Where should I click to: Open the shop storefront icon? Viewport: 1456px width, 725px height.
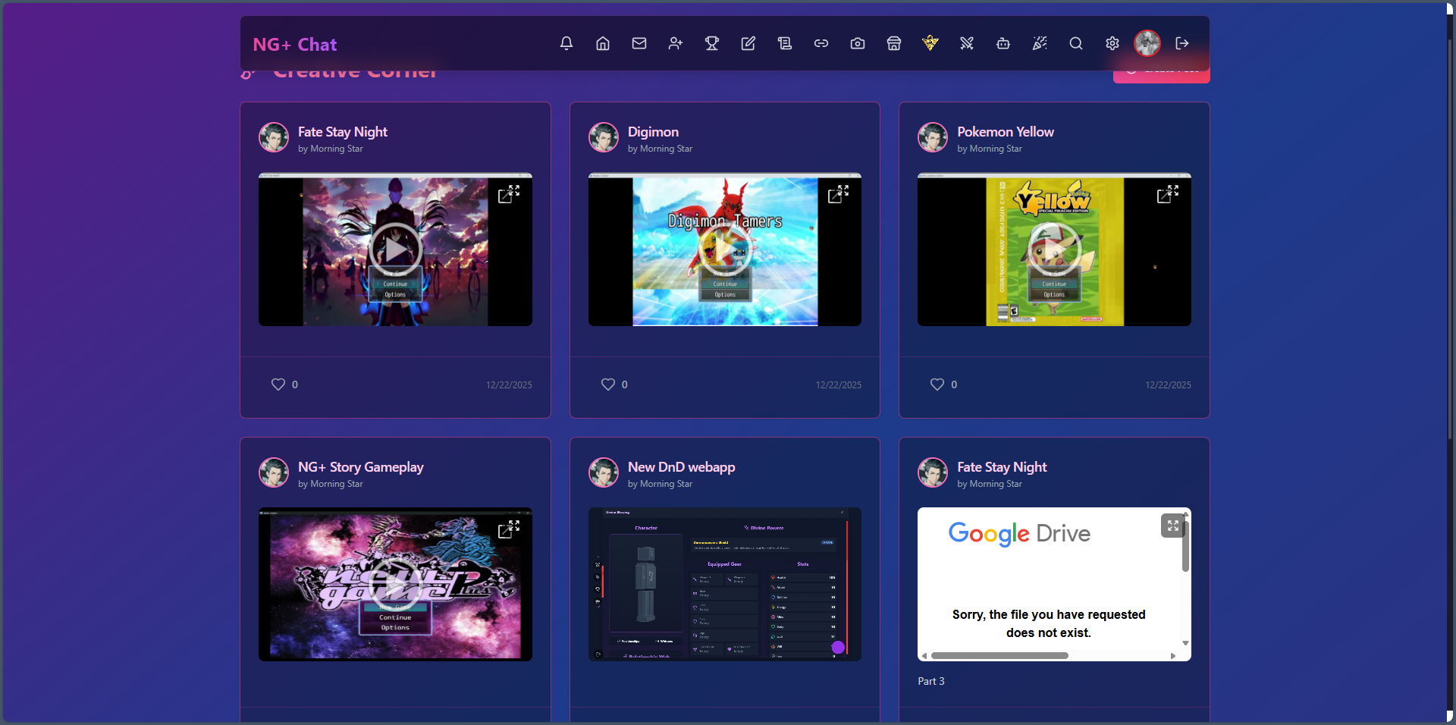point(894,43)
